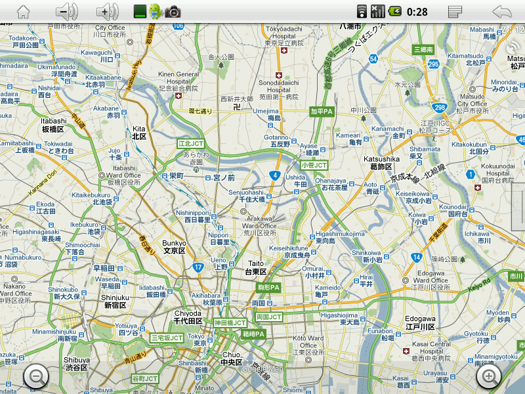The height and width of the screenshot is (394, 525).
Task: Tap the Ikebukuro 池袋 station label
Action: pos(85,228)
